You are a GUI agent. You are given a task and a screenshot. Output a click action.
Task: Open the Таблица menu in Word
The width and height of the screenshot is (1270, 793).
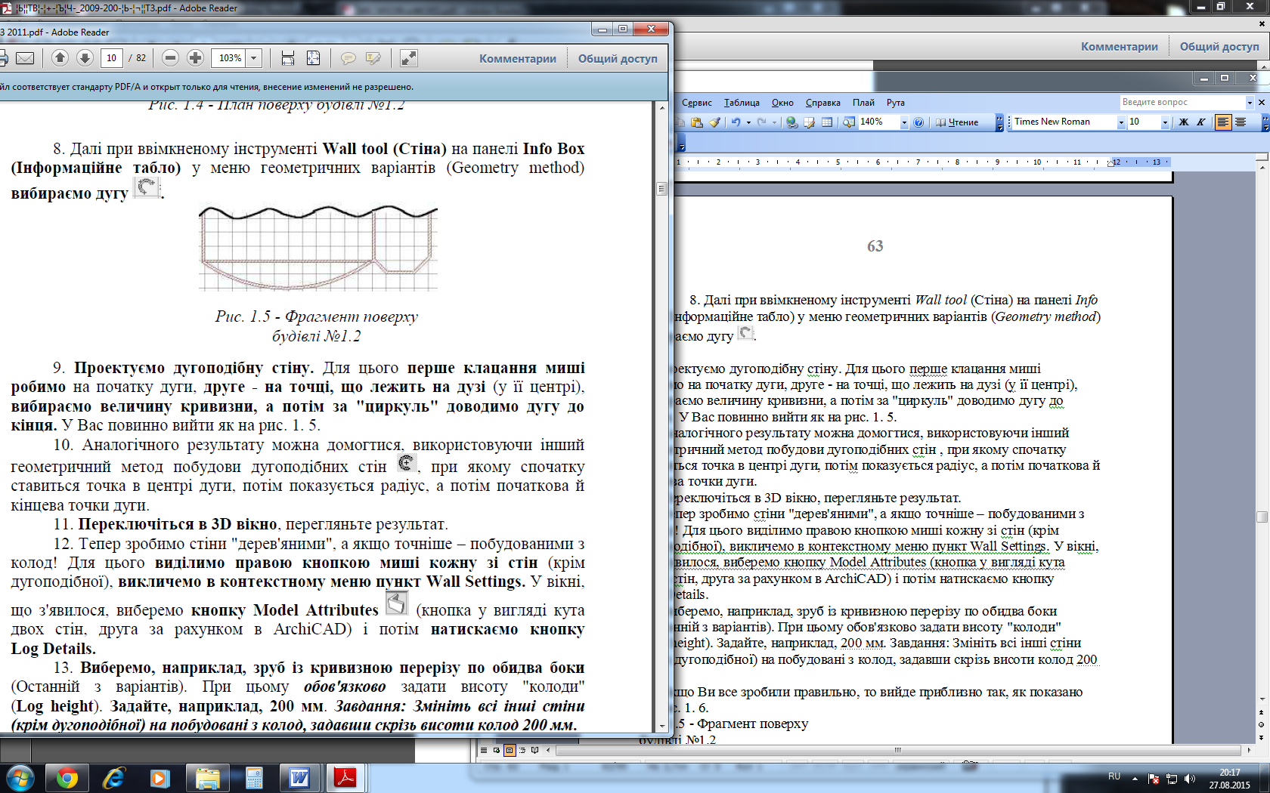[742, 103]
